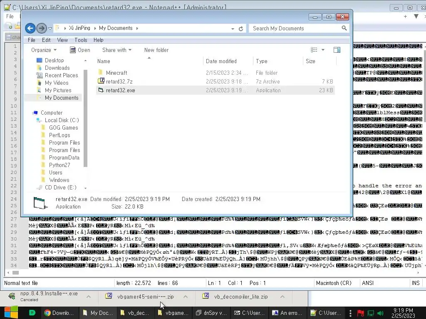Toggle the preview pane icon

click(x=337, y=50)
